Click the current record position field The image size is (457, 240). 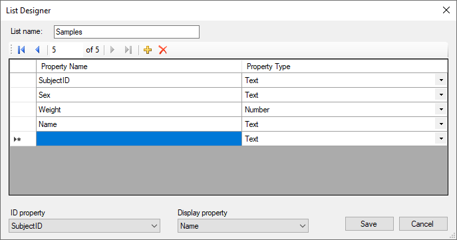67,50
